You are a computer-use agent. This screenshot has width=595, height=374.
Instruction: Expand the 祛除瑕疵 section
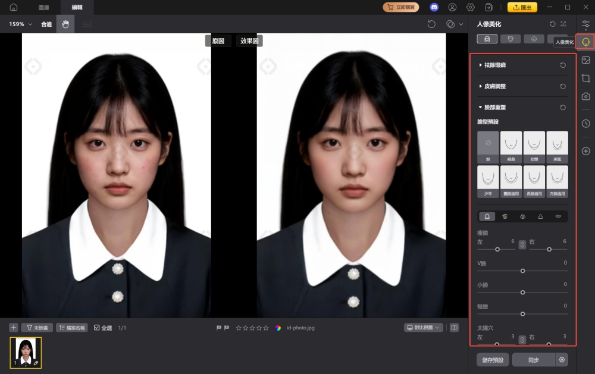point(494,65)
